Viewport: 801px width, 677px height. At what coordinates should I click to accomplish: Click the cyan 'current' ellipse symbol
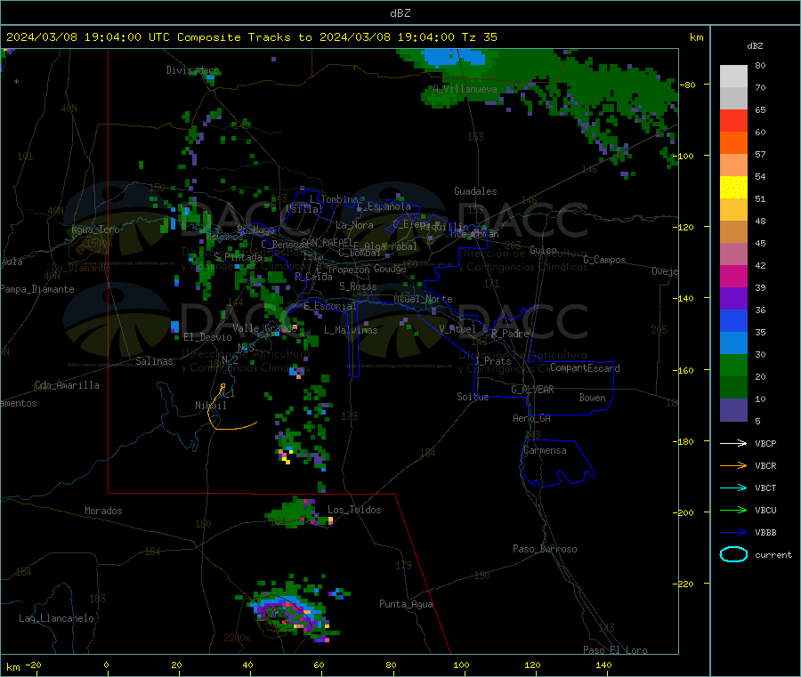point(733,554)
